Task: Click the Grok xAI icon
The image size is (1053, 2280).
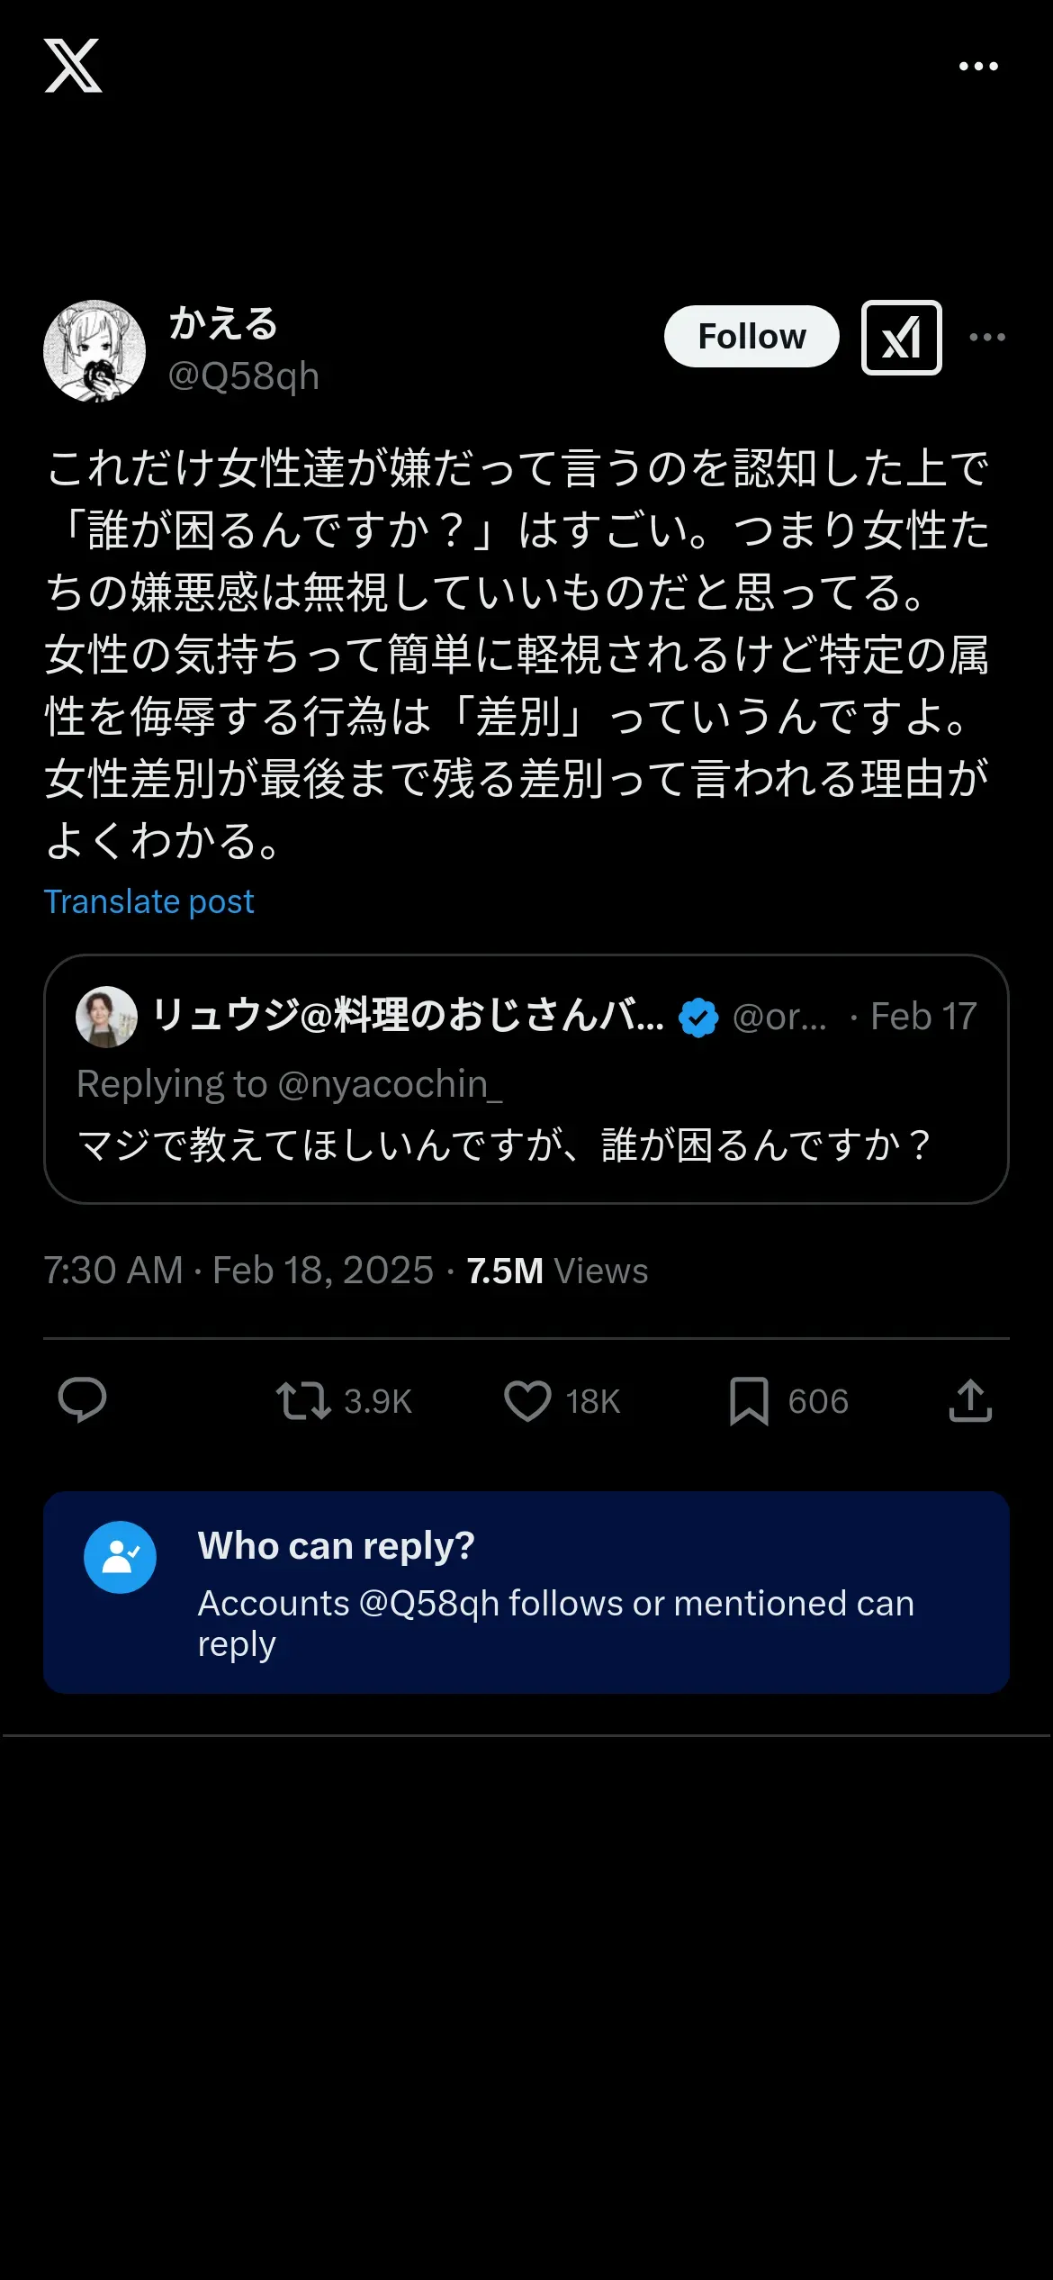Action: coord(901,338)
